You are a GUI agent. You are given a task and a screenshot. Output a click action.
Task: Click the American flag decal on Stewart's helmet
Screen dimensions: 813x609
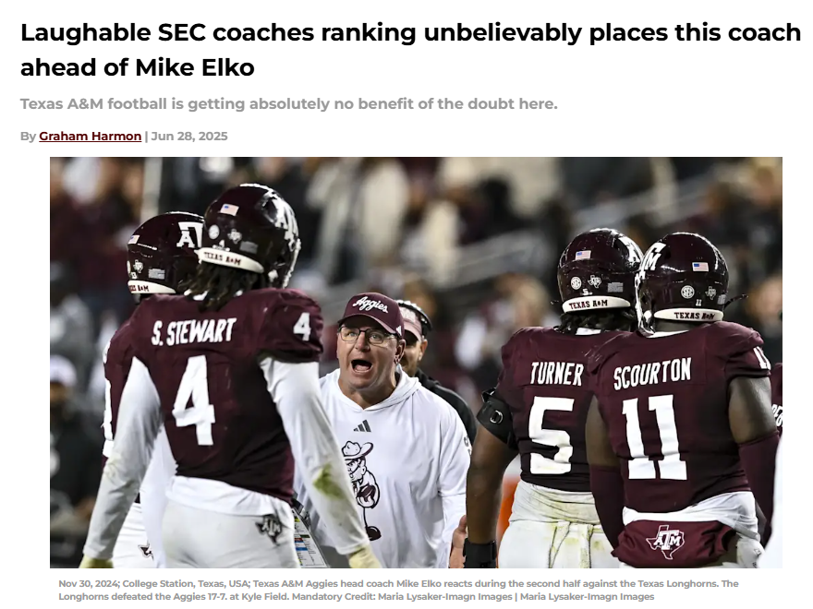tap(229, 209)
